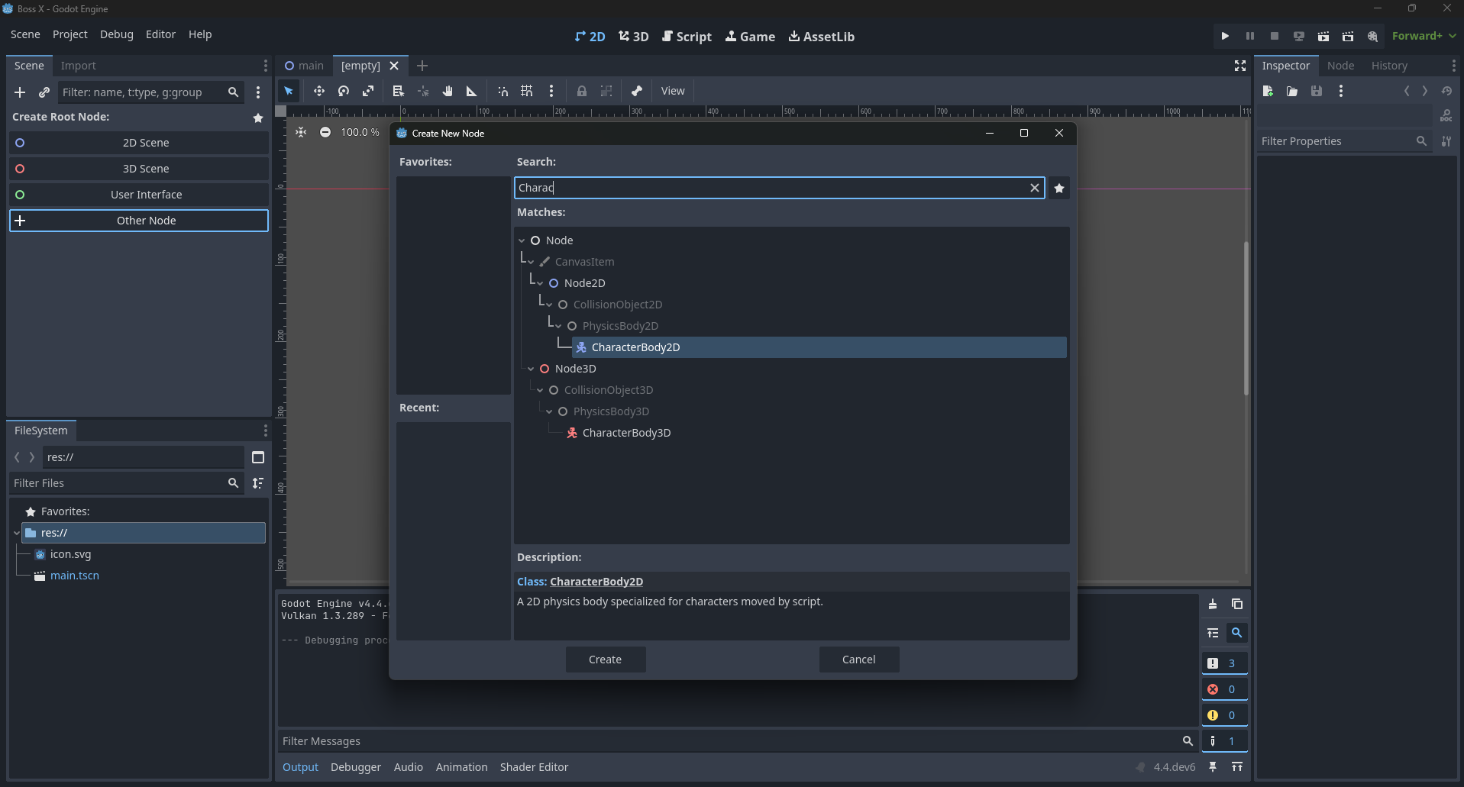Add a new child node plus icon
Screen dimensions: 1464x787
(20, 92)
